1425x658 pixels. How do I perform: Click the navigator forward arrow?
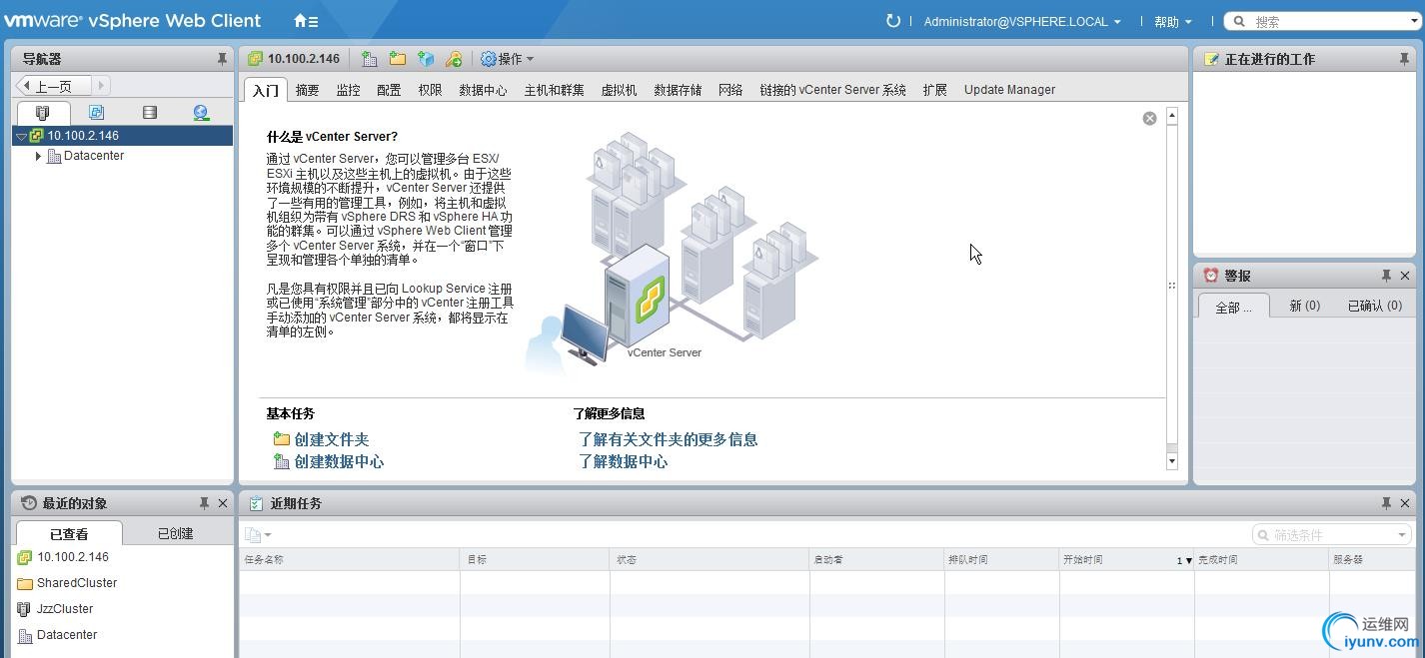pyautogui.click(x=101, y=87)
